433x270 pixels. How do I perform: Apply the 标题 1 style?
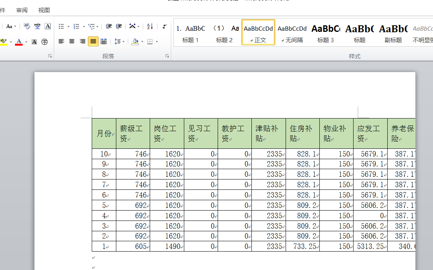[x=190, y=33]
